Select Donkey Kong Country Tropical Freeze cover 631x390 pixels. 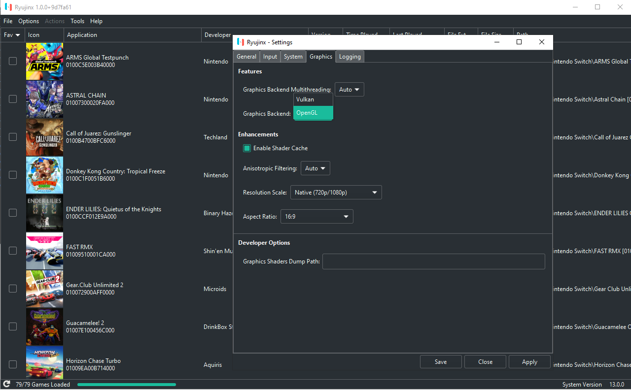[x=44, y=175]
